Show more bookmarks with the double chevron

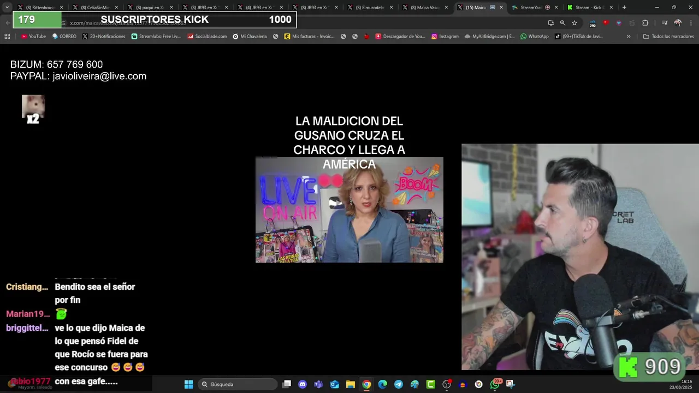click(x=629, y=37)
